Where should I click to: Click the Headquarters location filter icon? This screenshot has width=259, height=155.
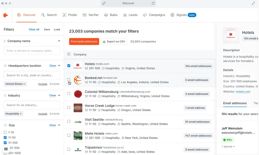point(5,66)
